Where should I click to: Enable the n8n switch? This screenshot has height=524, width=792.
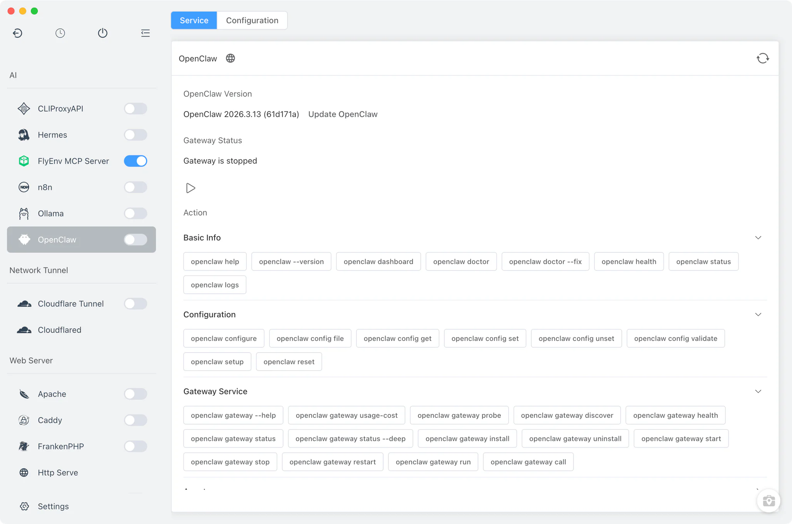click(x=135, y=187)
